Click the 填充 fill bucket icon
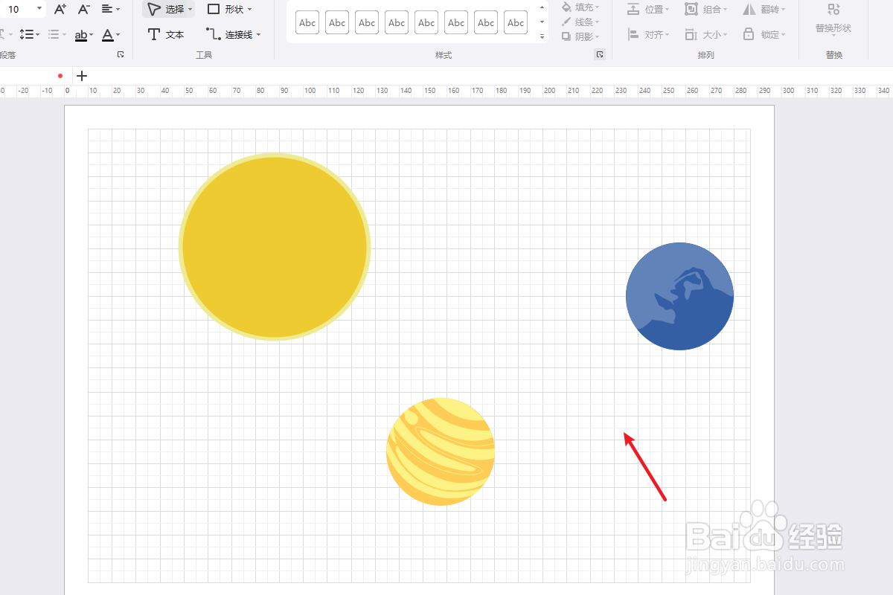 pos(567,7)
